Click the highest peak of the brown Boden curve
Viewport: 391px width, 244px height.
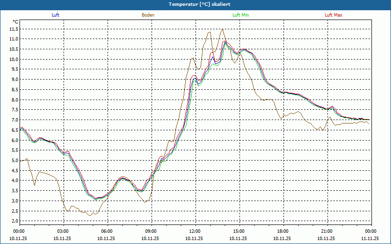[x=223, y=29]
